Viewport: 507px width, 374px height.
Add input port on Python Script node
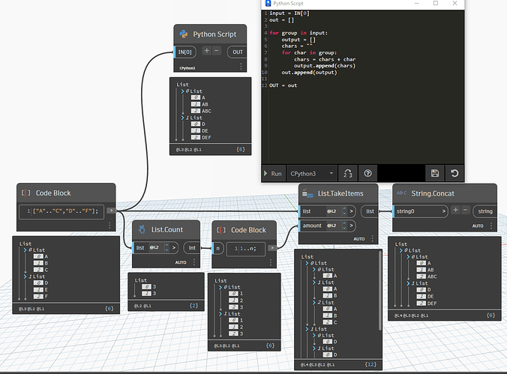click(x=207, y=52)
